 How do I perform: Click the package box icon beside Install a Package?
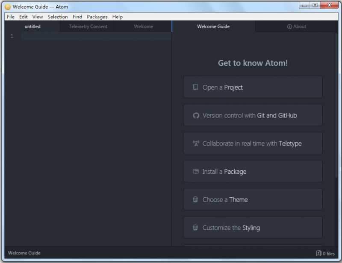196,172
